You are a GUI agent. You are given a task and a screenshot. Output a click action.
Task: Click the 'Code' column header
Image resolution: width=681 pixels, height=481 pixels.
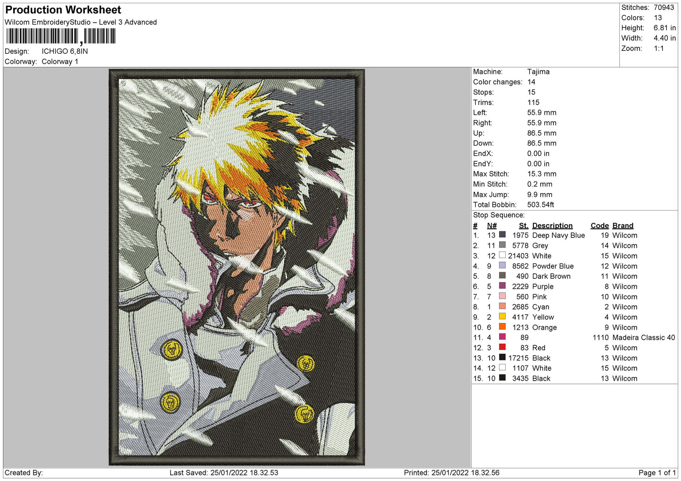(x=599, y=226)
